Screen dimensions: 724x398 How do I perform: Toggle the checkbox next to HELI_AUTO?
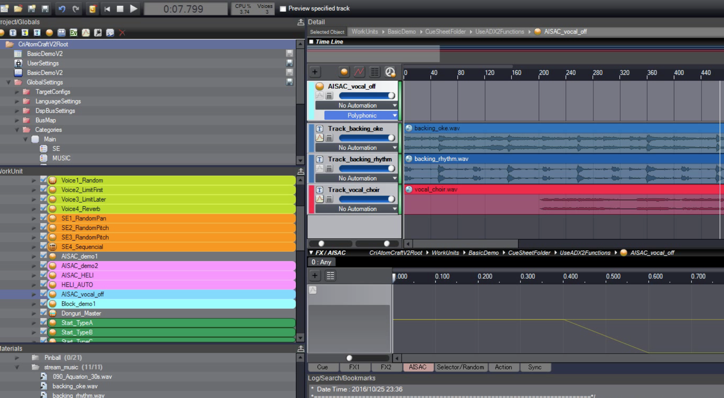[44, 284]
